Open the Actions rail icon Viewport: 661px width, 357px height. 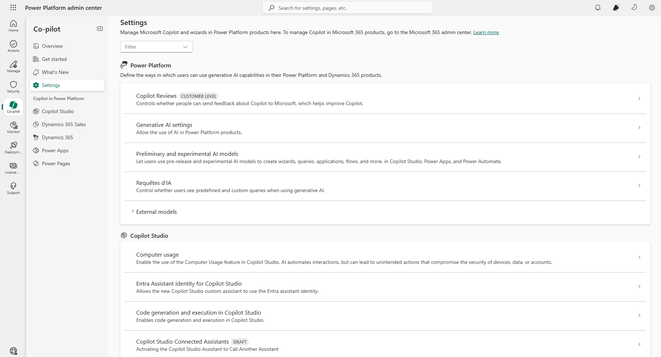pyautogui.click(x=13, y=46)
